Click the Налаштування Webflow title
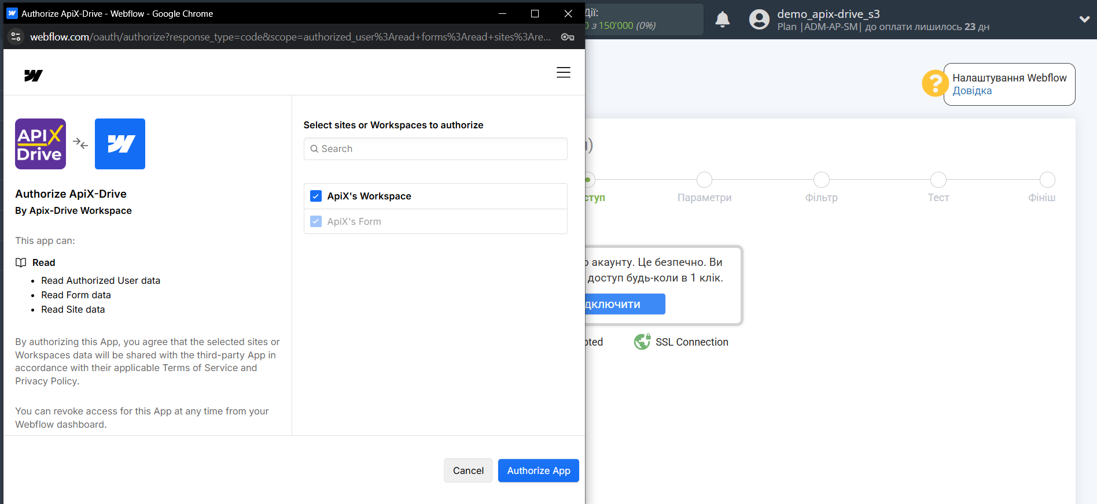Image resolution: width=1097 pixels, height=504 pixels. click(1010, 78)
